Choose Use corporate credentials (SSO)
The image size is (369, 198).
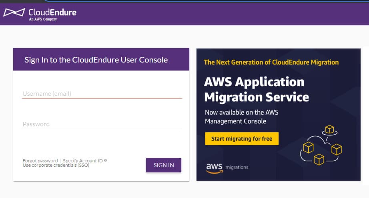[x=56, y=165]
